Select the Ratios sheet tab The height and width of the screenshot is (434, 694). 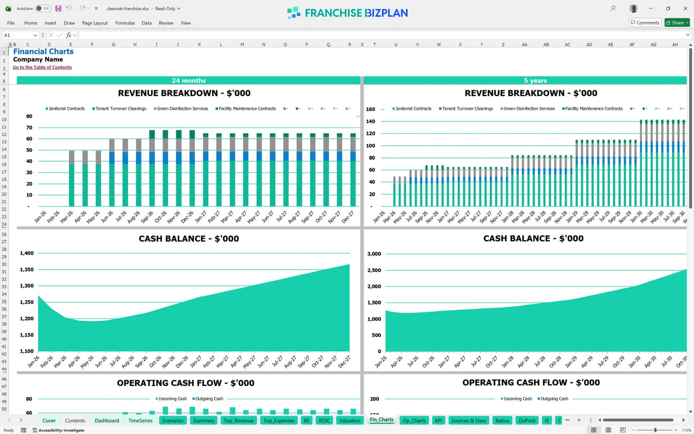coord(503,421)
